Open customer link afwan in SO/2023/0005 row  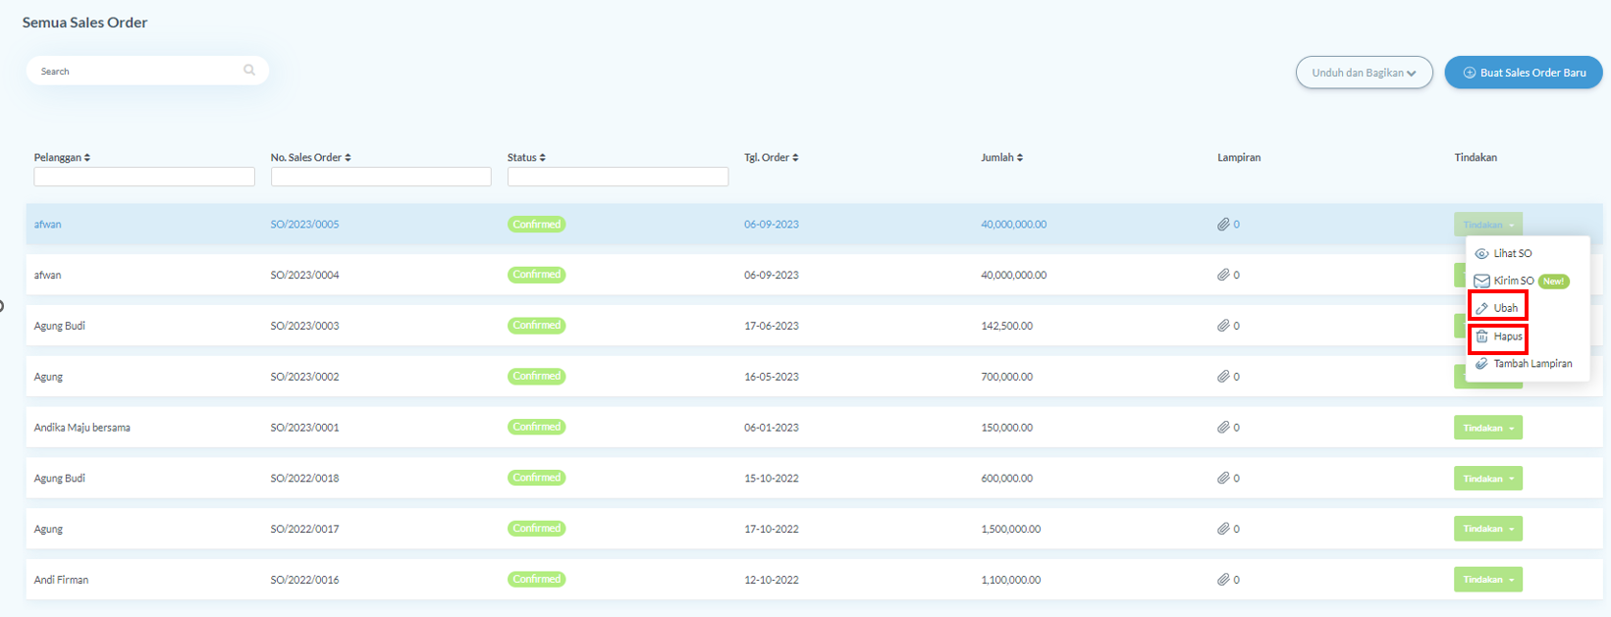point(47,225)
